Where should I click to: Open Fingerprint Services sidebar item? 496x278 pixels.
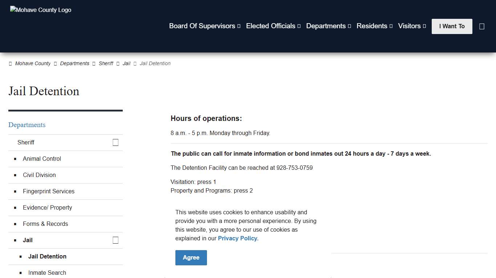[x=49, y=191]
